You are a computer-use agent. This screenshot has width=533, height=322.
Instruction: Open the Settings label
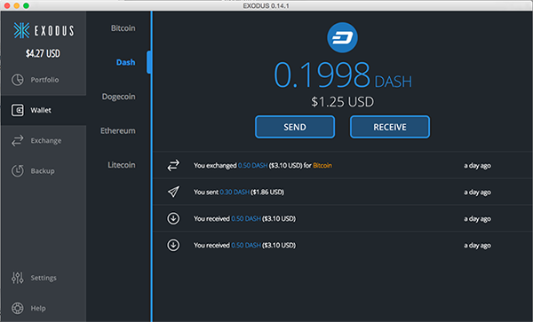click(44, 278)
